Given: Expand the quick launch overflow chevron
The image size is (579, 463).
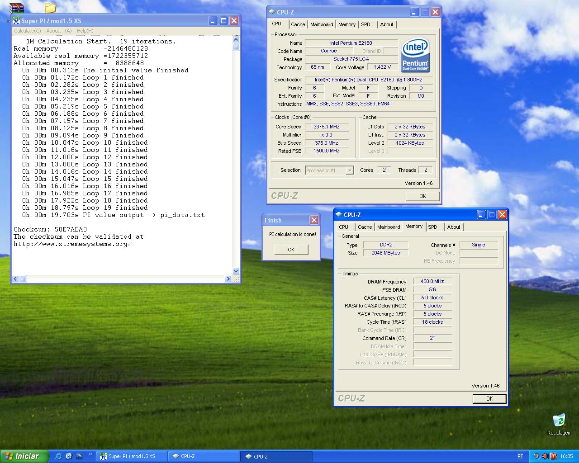Looking at the screenshot, I should click(x=90, y=454).
